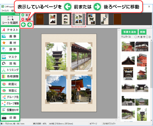Viewport: 153px width, 126px height.
Task: Click the green previous page arrow
Action: tap(23, 25)
